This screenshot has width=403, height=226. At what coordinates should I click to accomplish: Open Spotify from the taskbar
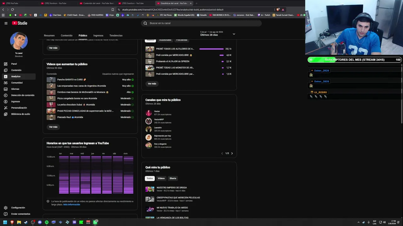[x=47, y=222]
